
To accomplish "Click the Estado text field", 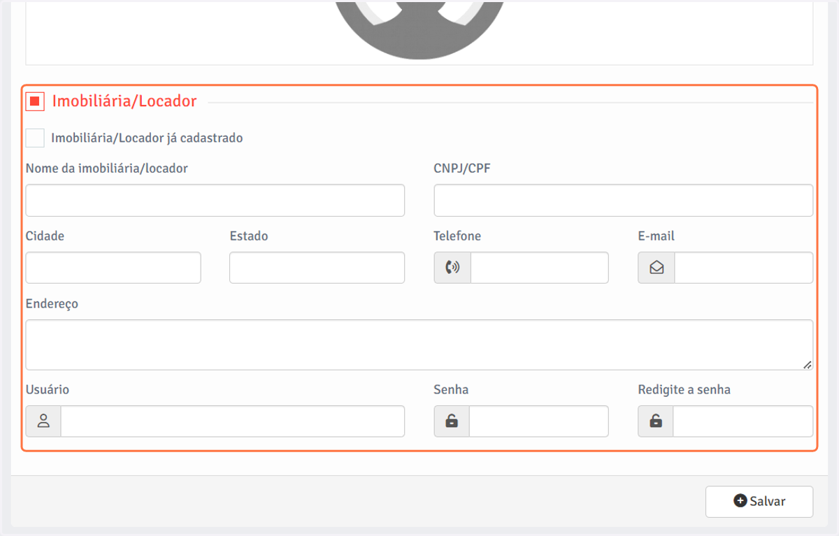I will click(317, 268).
